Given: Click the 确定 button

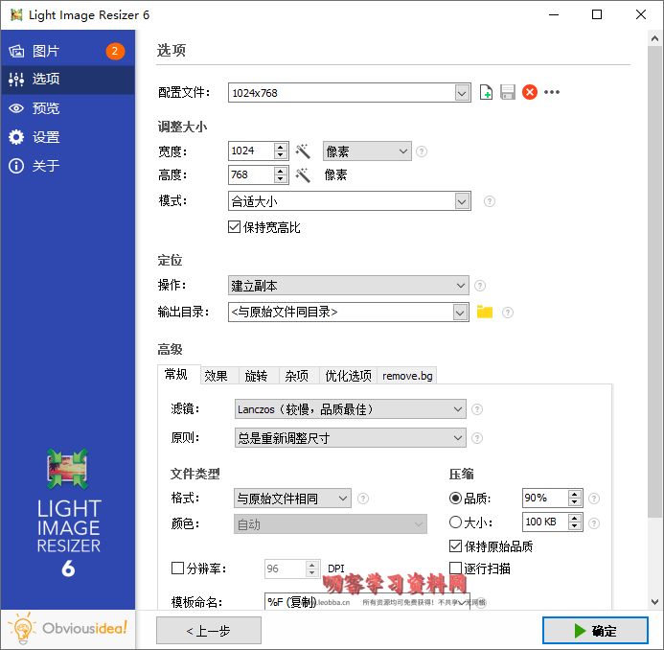Looking at the screenshot, I should (x=594, y=630).
